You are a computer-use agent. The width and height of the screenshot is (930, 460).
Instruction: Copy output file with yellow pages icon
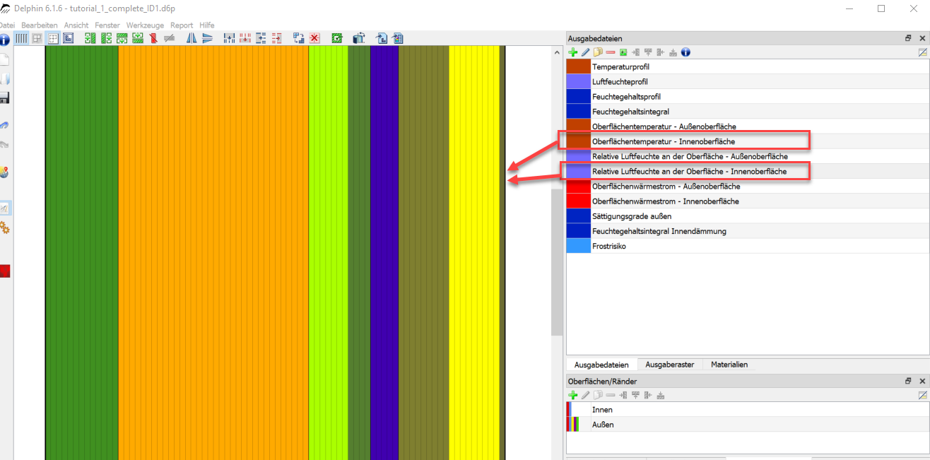pos(598,52)
